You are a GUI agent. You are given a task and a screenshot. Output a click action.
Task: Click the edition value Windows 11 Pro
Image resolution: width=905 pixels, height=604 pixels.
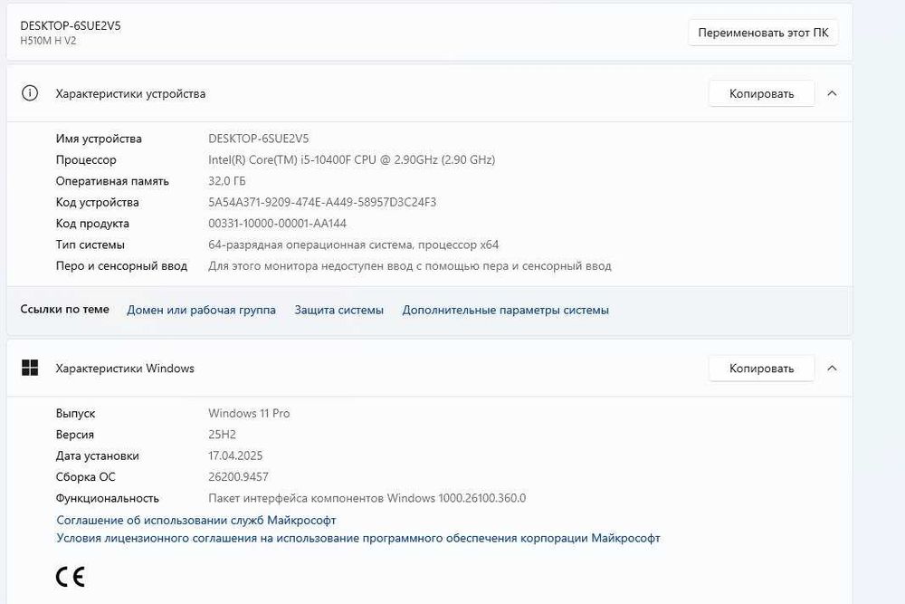click(249, 414)
